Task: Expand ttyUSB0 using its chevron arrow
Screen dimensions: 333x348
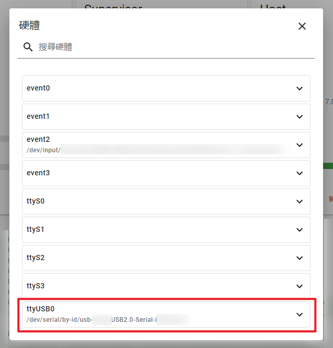Action: [x=300, y=315]
